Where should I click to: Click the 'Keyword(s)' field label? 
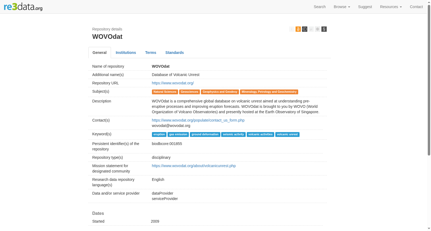(x=102, y=134)
